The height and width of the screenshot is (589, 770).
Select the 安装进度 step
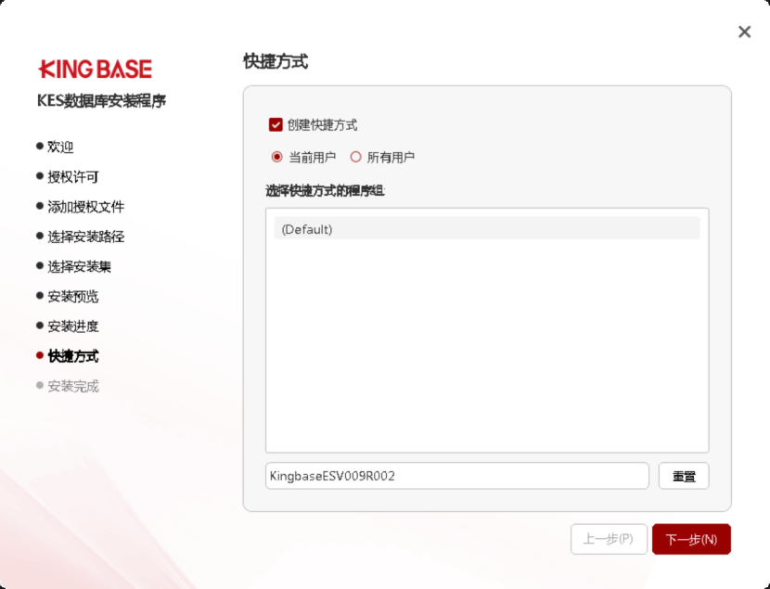point(72,326)
